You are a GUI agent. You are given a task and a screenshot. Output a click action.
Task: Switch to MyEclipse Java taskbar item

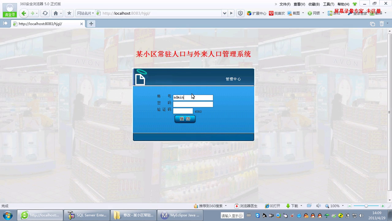tap(180, 215)
